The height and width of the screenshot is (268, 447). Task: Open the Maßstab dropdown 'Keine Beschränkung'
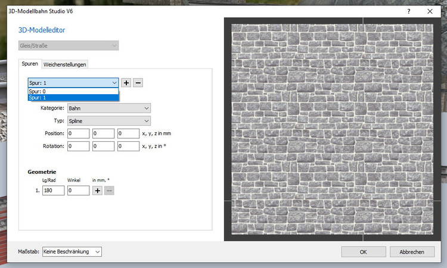pos(72,252)
